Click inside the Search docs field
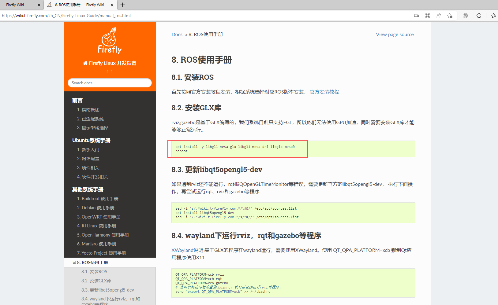Viewport: 498px width, 305px height. click(109, 83)
